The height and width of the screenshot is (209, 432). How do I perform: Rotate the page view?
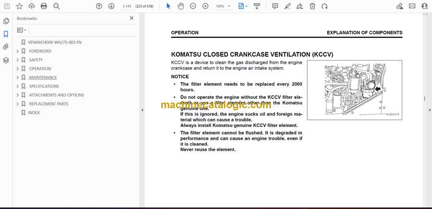[324, 6]
